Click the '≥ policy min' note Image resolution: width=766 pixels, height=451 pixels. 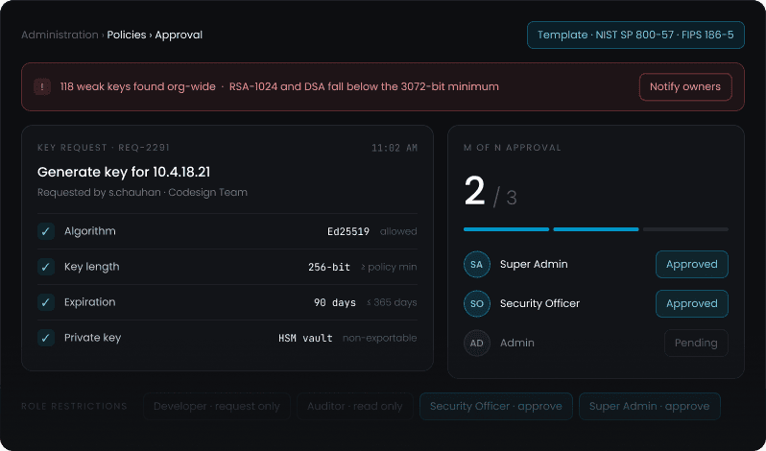(389, 267)
